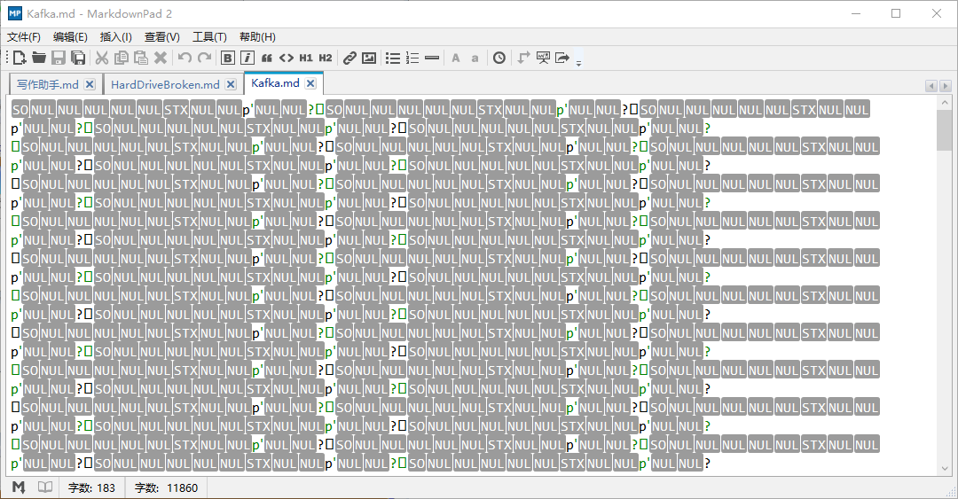The image size is (958, 499).
Task: Close the HardDriveBroken.md tab
Action: coord(231,84)
